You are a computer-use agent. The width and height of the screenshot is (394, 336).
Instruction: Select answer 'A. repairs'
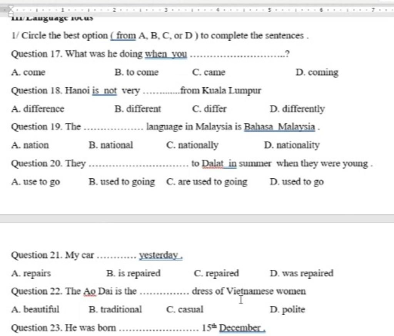[31, 273]
